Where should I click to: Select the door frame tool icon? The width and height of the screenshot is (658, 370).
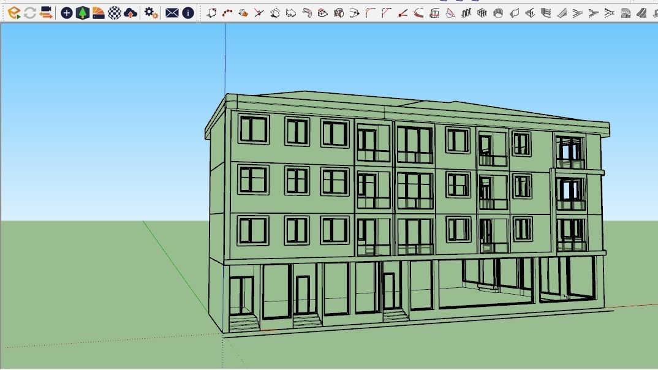coord(530,13)
